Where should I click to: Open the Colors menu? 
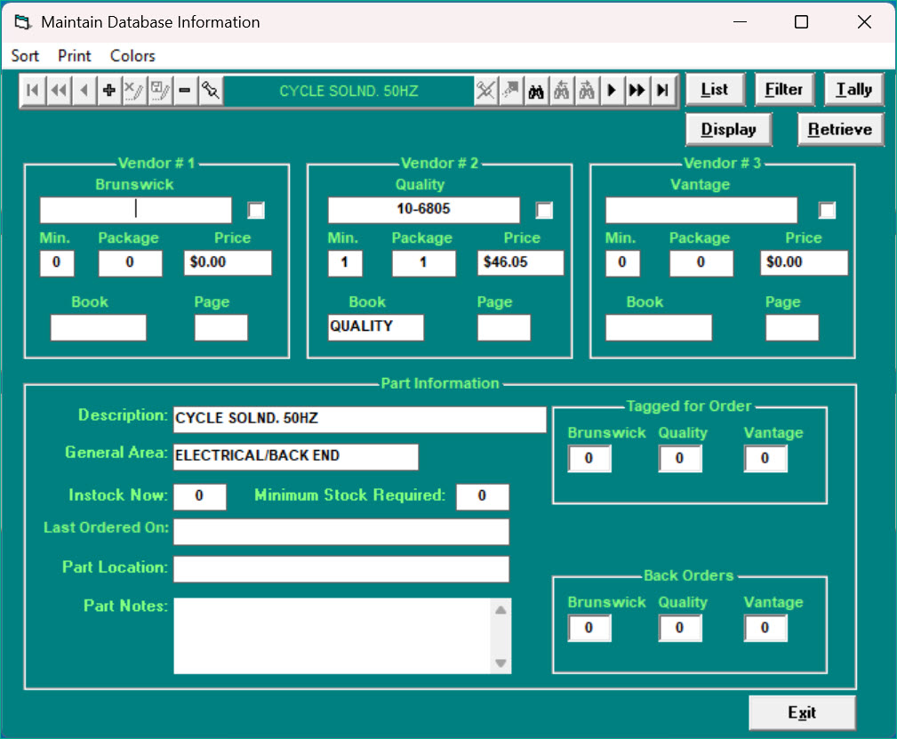pyautogui.click(x=132, y=56)
